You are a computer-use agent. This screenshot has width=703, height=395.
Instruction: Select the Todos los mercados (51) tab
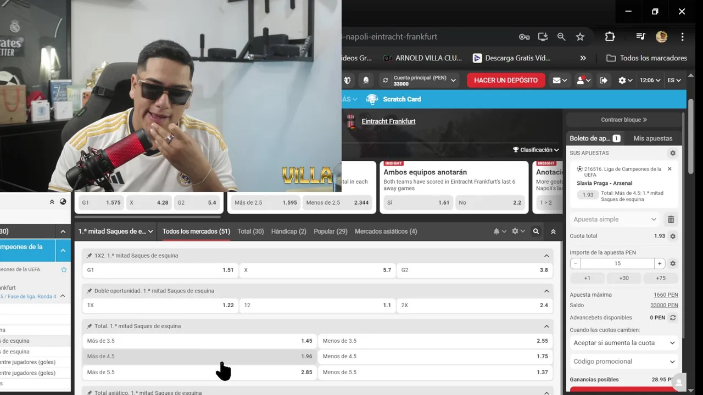(x=196, y=232)
